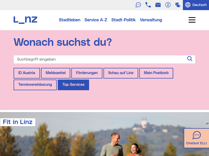
Task: Open the Stadtleben menu
Action: [x=69, y=20]
